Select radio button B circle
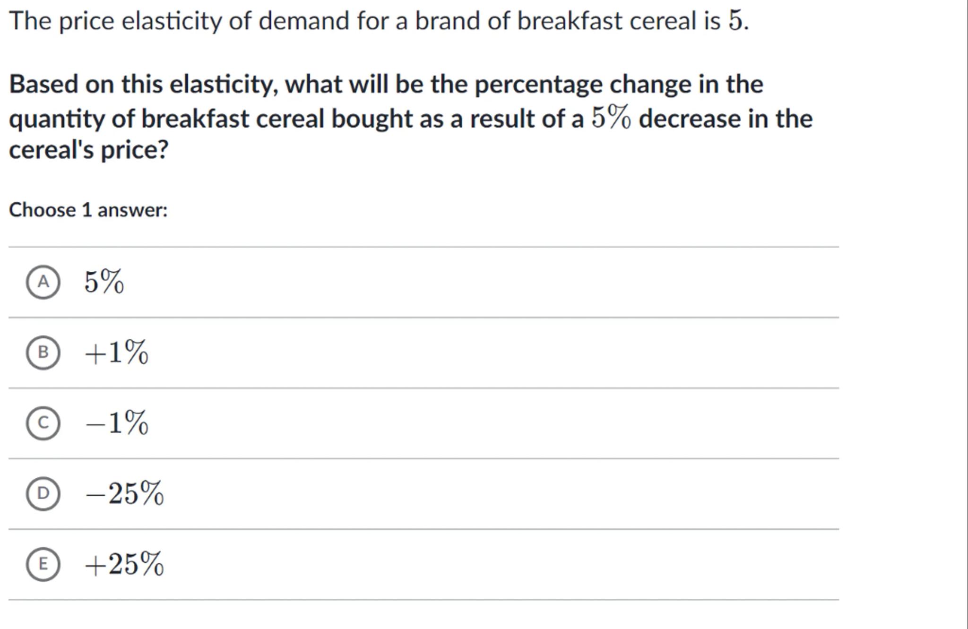This screenshot has width=968, height=629. [43, 353]
